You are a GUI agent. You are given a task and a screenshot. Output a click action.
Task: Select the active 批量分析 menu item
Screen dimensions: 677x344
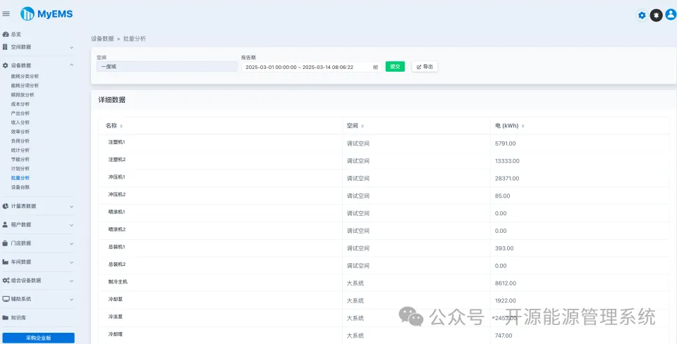(20, 178)
